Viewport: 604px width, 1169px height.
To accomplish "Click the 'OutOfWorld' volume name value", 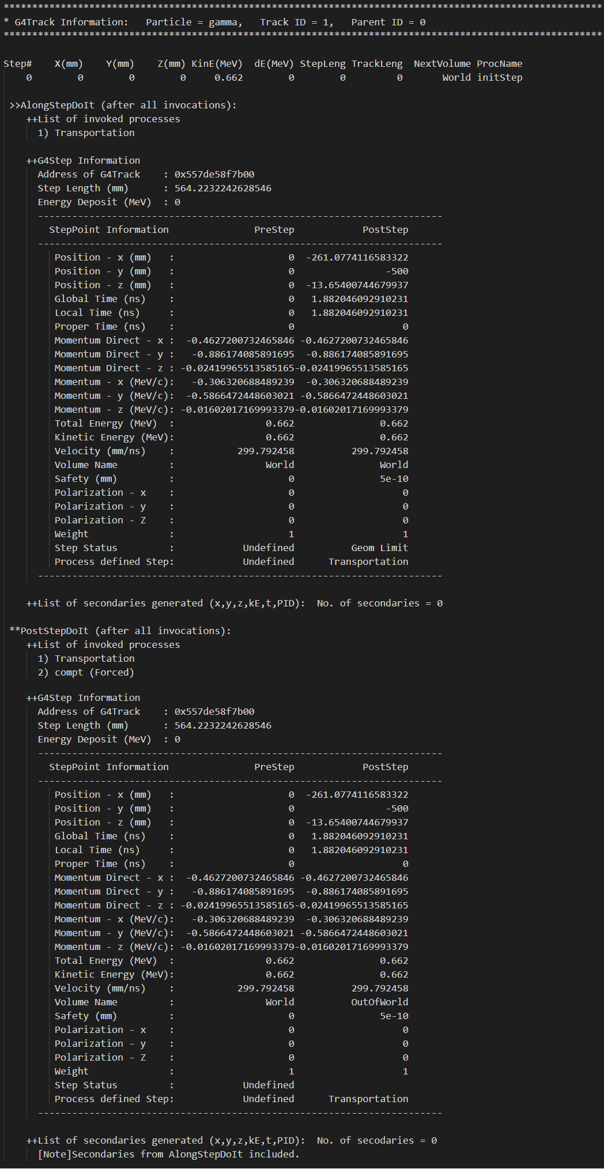I will tap(379, 1002).
